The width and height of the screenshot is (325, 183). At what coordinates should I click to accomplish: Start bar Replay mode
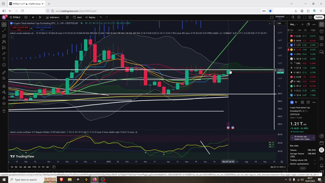pos(90,17)
